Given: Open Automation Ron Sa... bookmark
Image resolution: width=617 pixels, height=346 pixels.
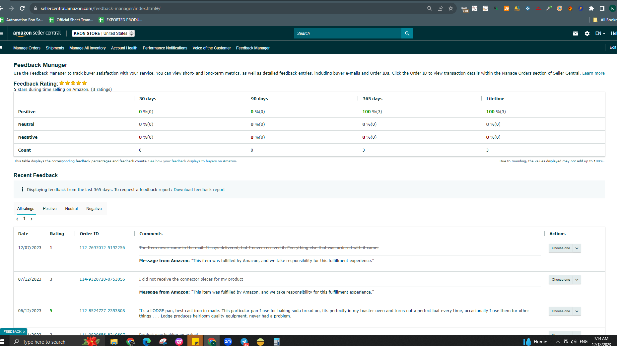Looking at the screenshot, I should (22, 20).
